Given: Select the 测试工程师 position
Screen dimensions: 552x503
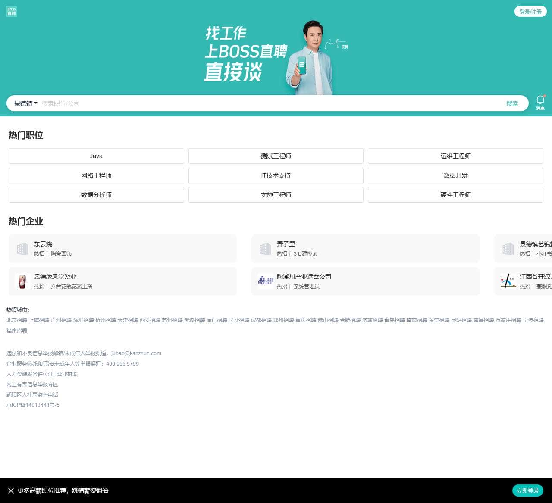Looking at the screenshot, I should coord(276,156).
